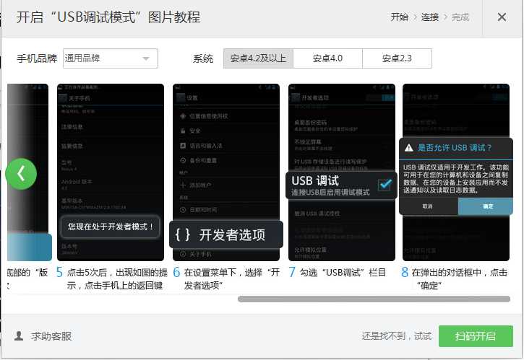Click the 还是找不到，试试 text
Image resolution: width=524 pixels, height=360 pixels.
396,336
